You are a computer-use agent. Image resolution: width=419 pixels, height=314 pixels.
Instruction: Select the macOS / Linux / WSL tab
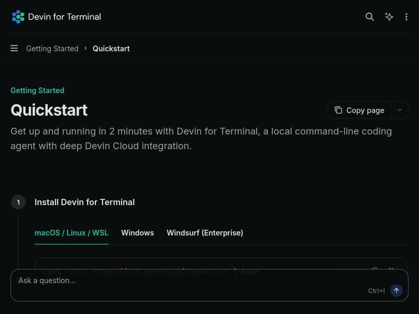click(72, 233)
